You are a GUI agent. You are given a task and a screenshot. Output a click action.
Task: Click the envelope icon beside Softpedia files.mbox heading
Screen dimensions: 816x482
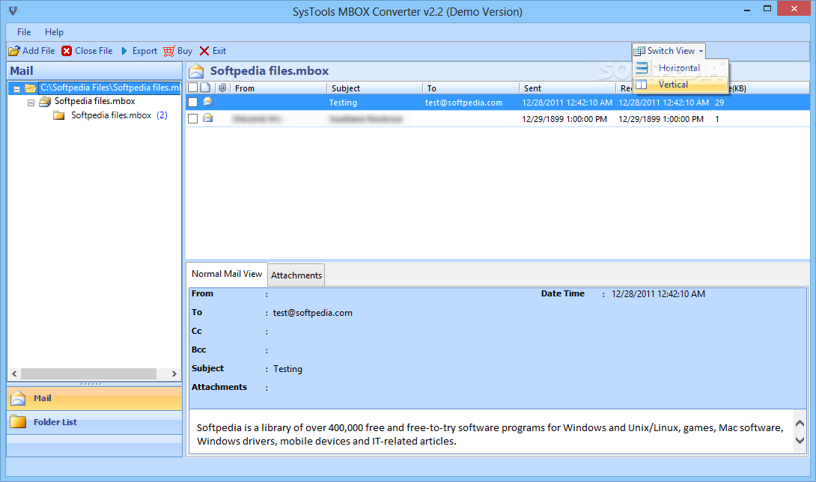point(196,71)
